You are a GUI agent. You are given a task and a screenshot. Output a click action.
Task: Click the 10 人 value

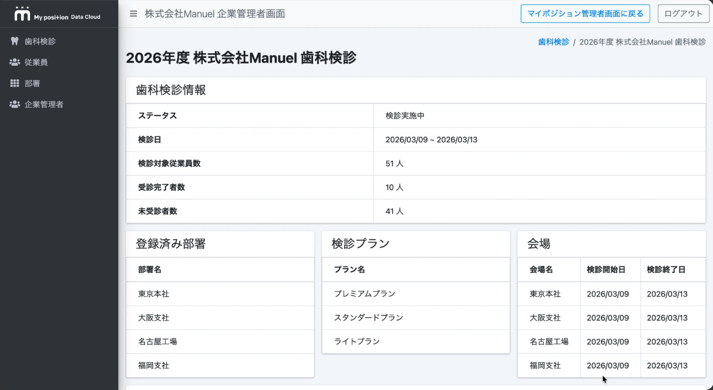click(394, 187)
